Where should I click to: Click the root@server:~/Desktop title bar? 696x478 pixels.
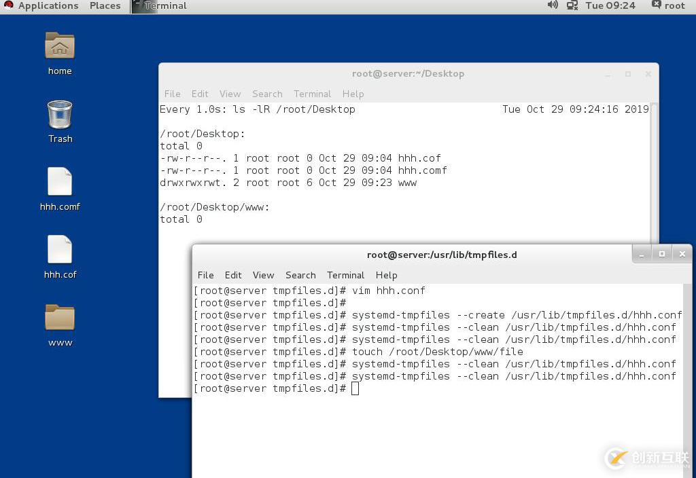pyautogui.click(x=408, y=73)
